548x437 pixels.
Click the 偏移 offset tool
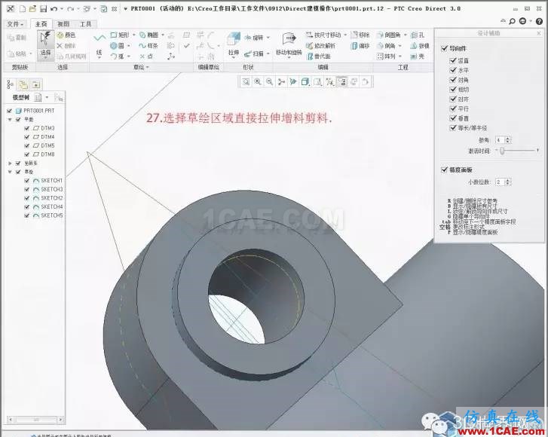click(x=360, y=45)
